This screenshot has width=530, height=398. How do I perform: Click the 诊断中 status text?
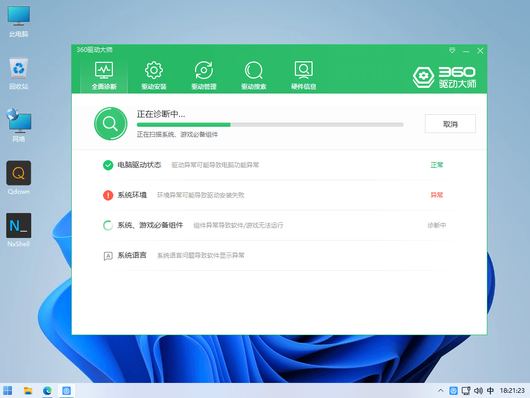tap(437, 225)
